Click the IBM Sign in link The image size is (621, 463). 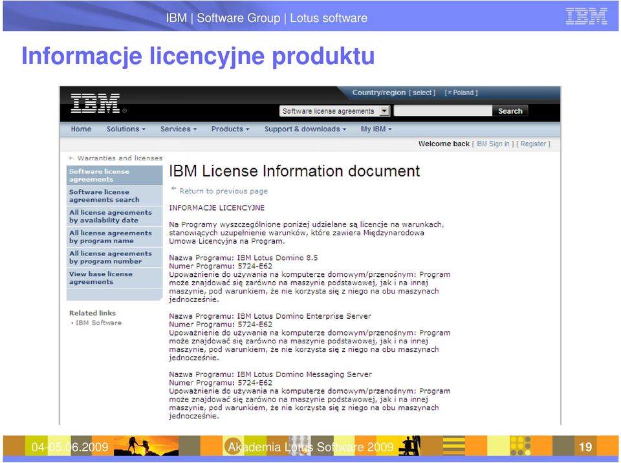click(493, 144)
